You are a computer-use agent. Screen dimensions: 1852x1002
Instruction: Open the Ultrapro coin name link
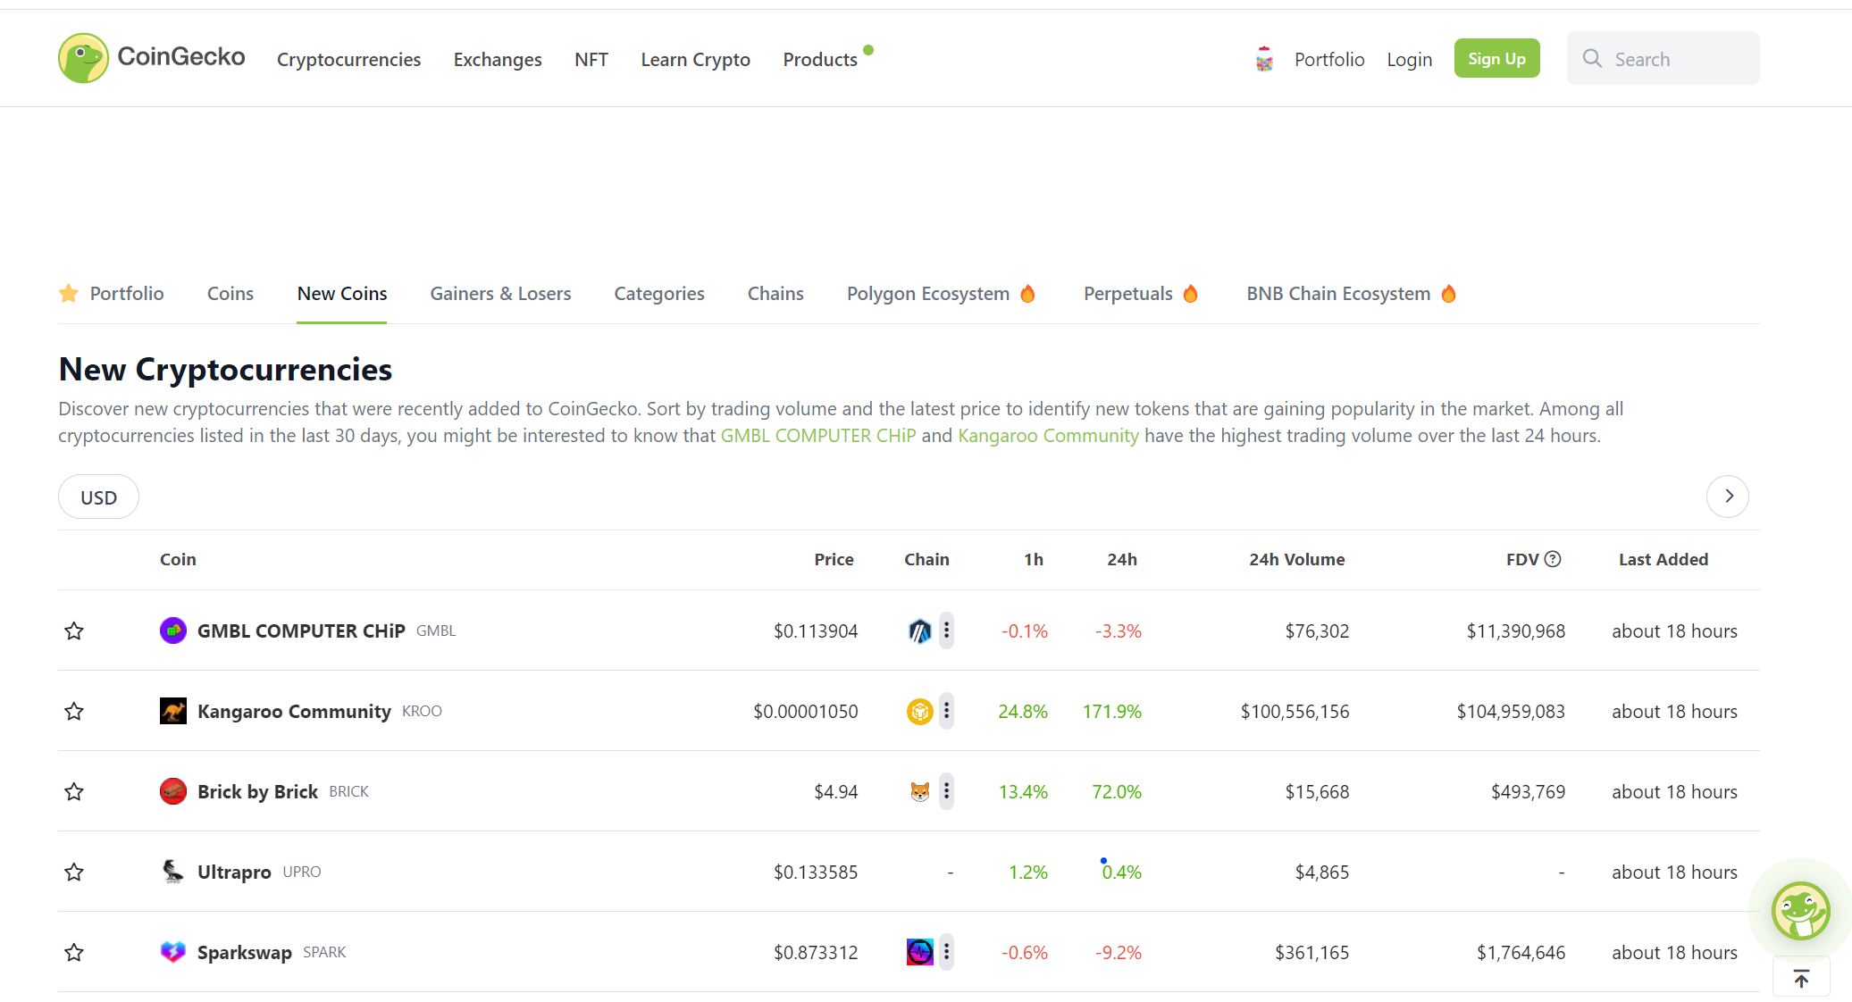tap(234, 872)
